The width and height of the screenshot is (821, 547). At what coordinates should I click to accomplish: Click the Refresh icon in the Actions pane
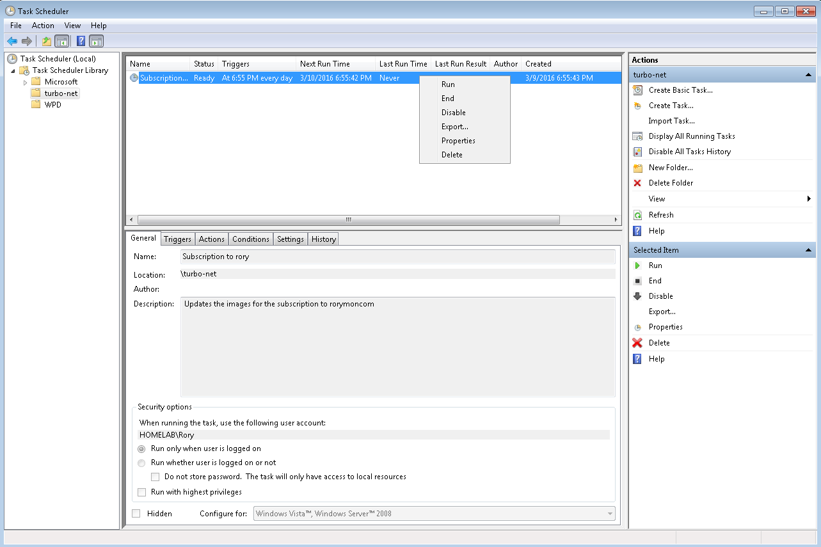(636, 215)
